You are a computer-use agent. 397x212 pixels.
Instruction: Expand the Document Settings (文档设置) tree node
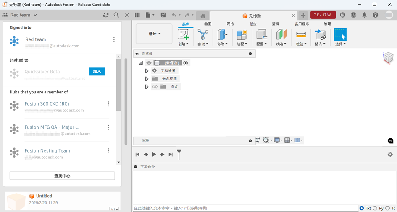(147, 71)
